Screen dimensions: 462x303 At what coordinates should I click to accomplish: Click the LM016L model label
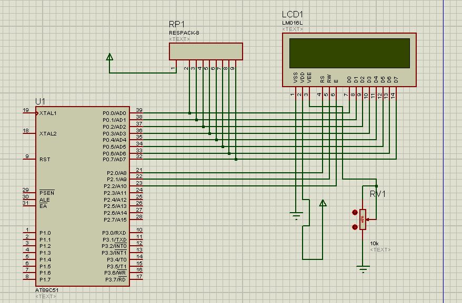292,23
